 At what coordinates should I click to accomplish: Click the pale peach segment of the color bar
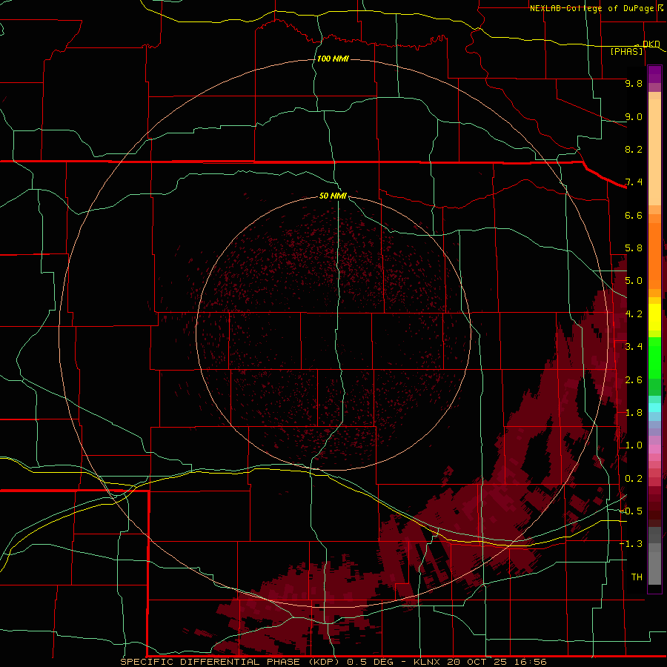[x=654, y=152]
